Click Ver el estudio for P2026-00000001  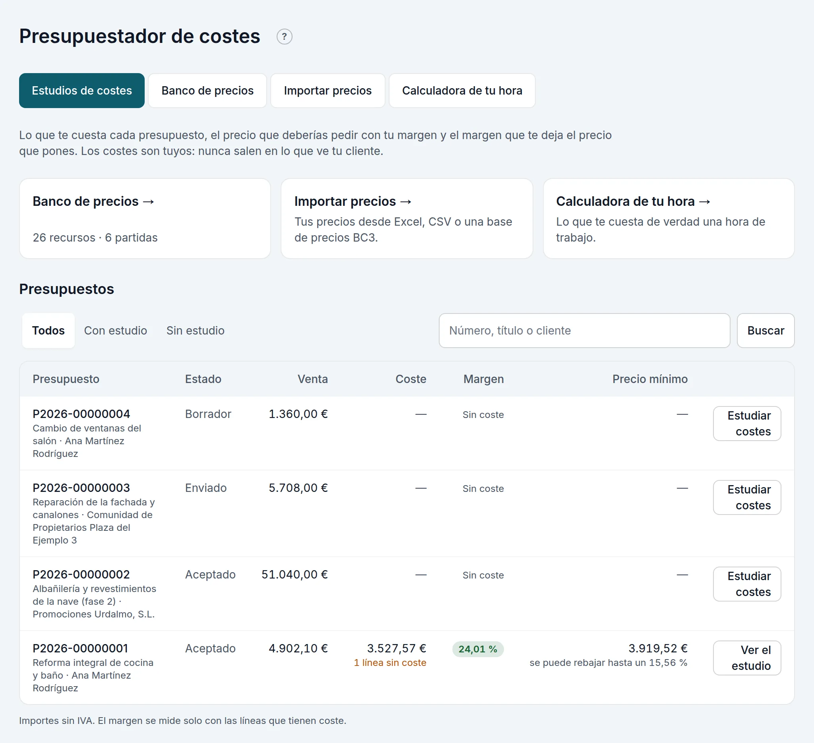(747, 658)
